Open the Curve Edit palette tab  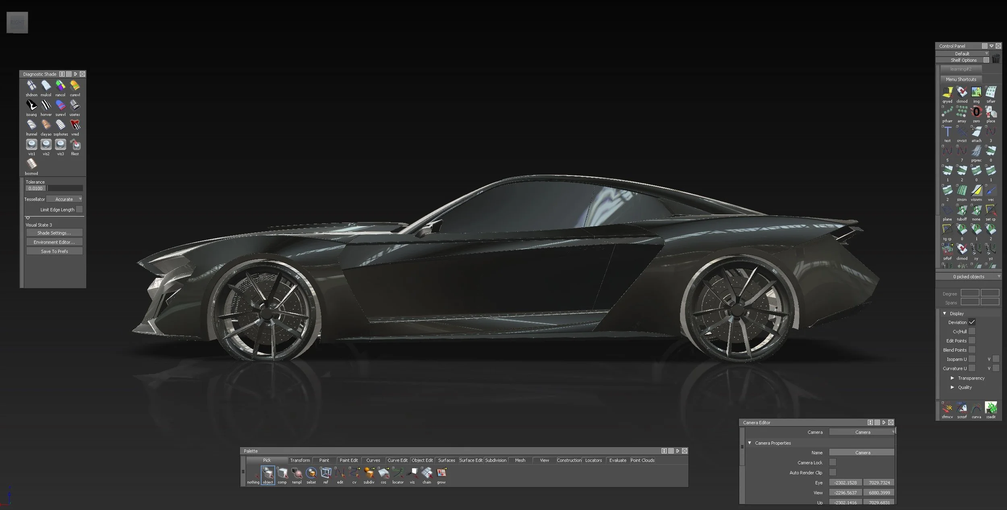(398, 460)
